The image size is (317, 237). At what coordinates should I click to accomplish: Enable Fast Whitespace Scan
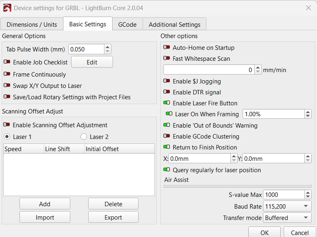(167, 59)
